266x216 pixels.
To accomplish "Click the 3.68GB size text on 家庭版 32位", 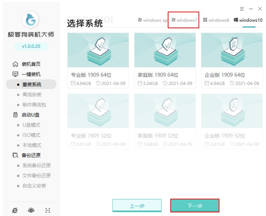I will (150, 144).
